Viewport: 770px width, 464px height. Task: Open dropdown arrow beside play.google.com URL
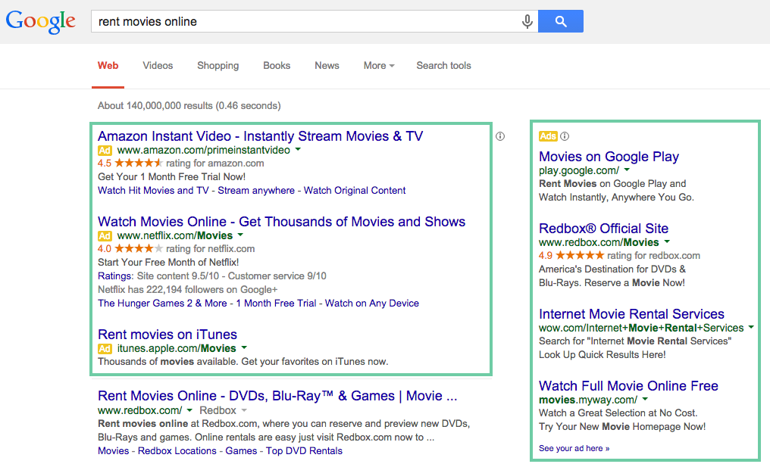(627, 170)
